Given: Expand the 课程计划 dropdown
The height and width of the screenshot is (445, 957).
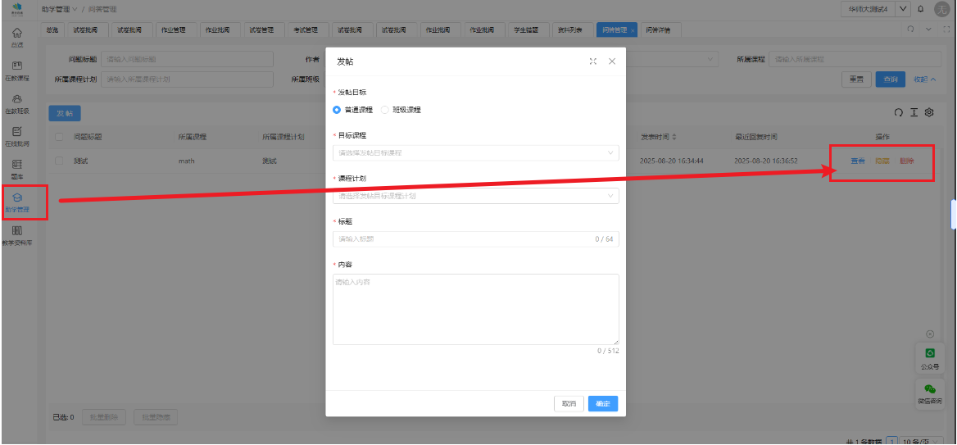Looking at the screenshot, I should pyautogui.click(x=475, y=196).
